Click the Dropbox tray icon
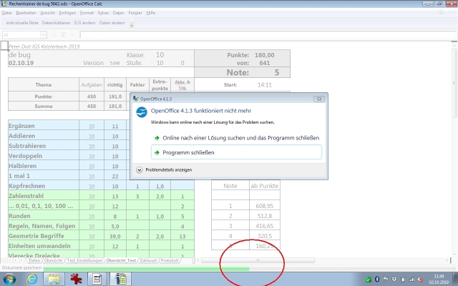The height and width of the screenshot is (286, 458). pyautogui.click(x=394, y=280)
